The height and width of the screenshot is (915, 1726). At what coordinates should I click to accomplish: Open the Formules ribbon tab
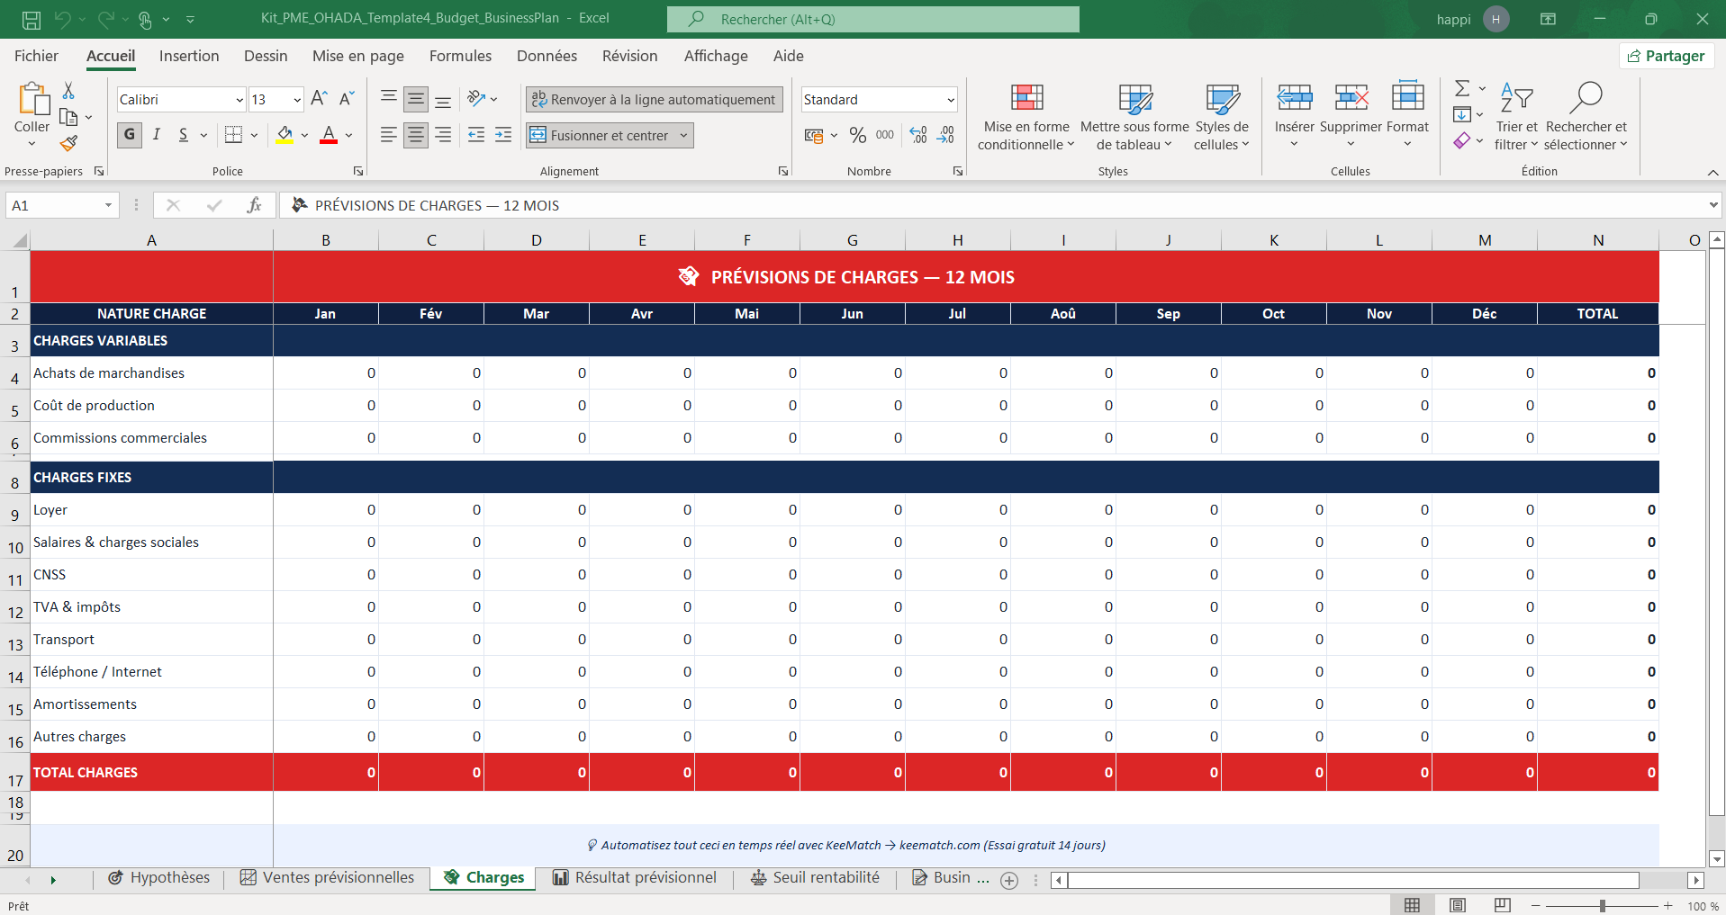(x=460, y=56)
